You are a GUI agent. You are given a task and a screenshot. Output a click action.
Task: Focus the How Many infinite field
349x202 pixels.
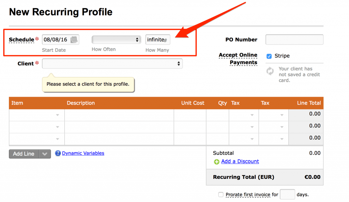tap(158, 40)
